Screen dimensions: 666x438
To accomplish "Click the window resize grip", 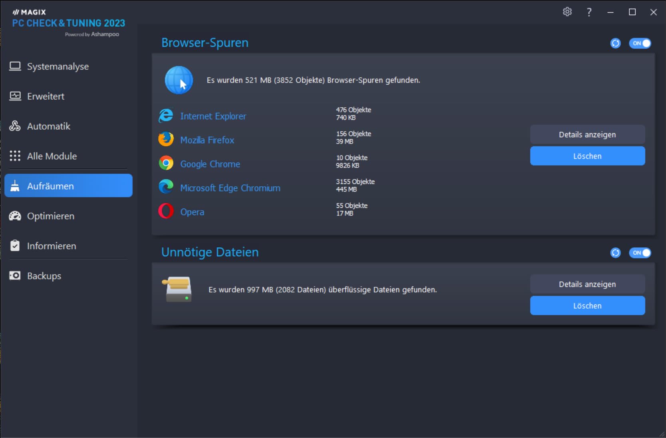I will [662, 434].
